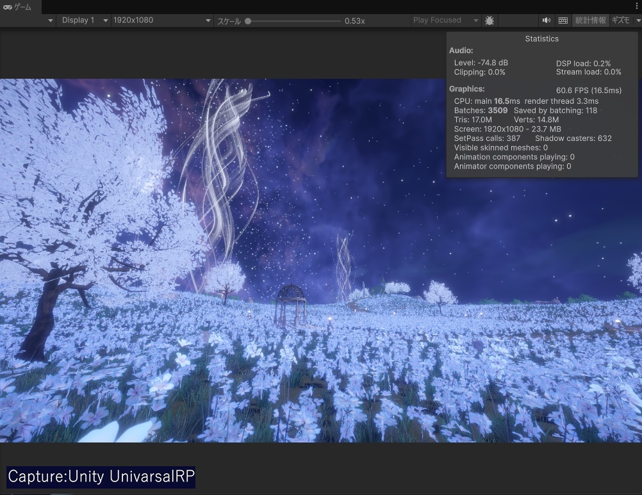
Task: Open the Display 1 dropdown
Action: click(85, 20)
